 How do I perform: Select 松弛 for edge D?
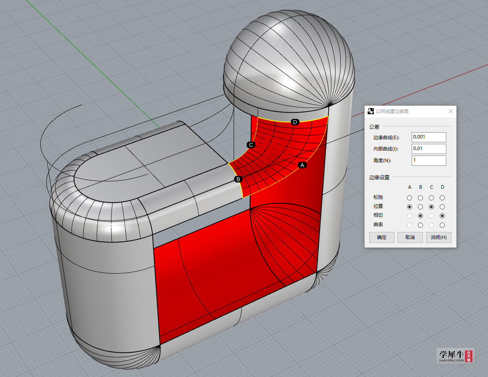pyautogui.click(x=442, y=198)
